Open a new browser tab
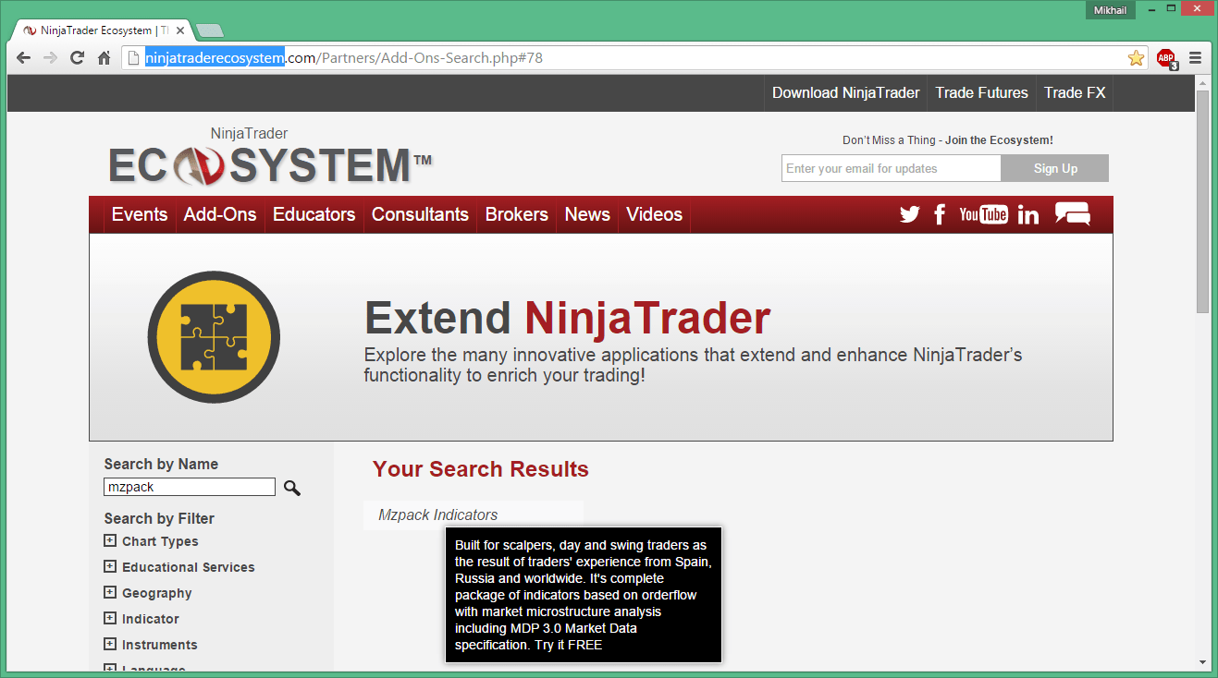Viewport: 1218px width, 678px height. 209,30
